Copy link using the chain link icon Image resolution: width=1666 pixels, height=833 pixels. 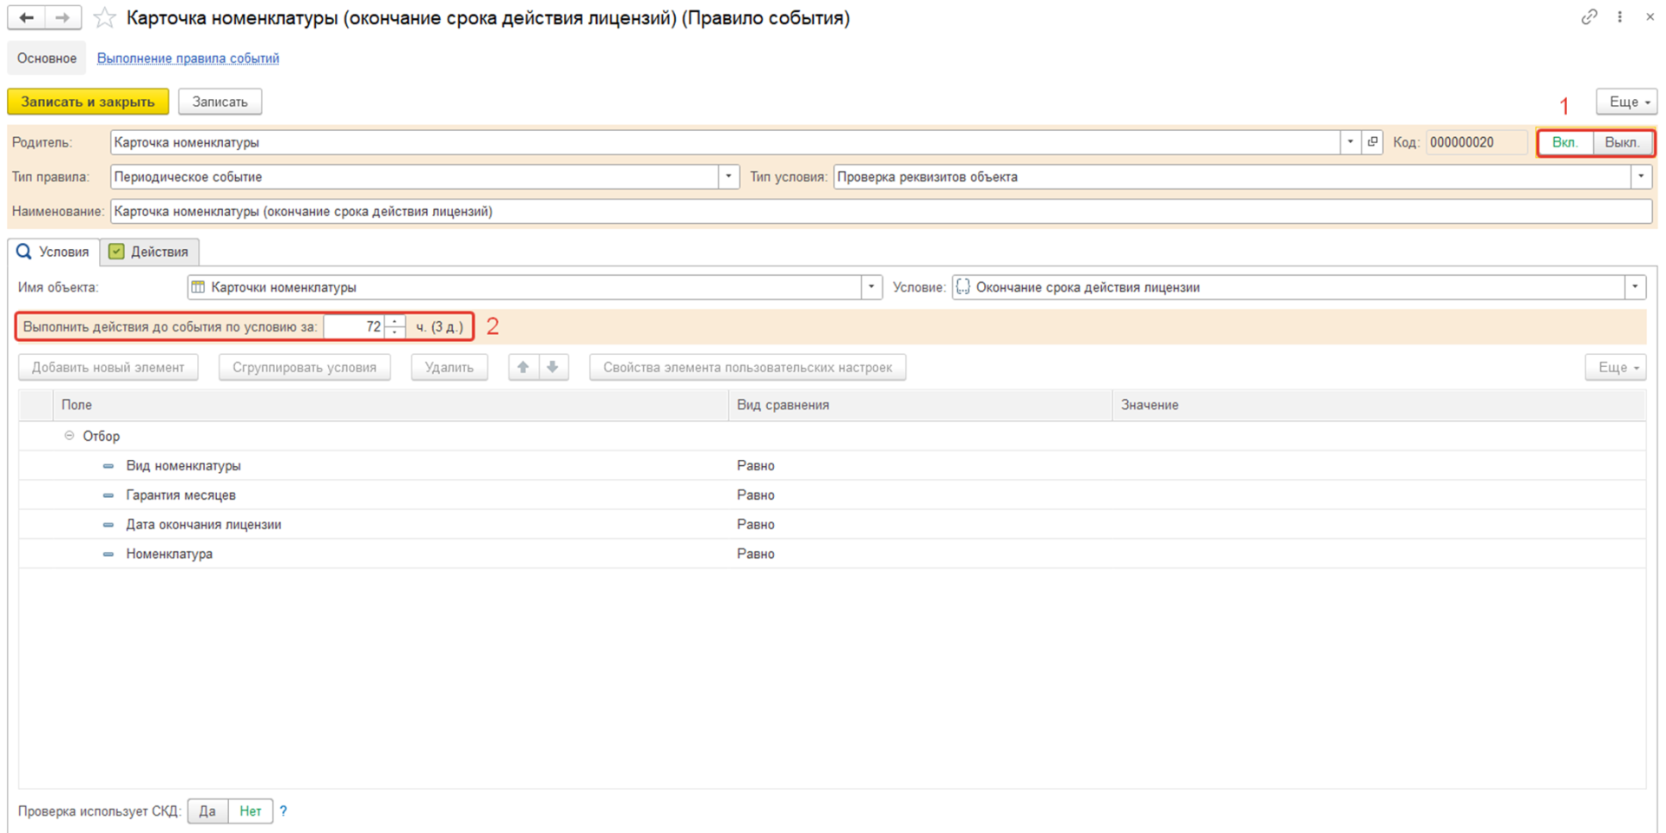tap(1589, 17)
